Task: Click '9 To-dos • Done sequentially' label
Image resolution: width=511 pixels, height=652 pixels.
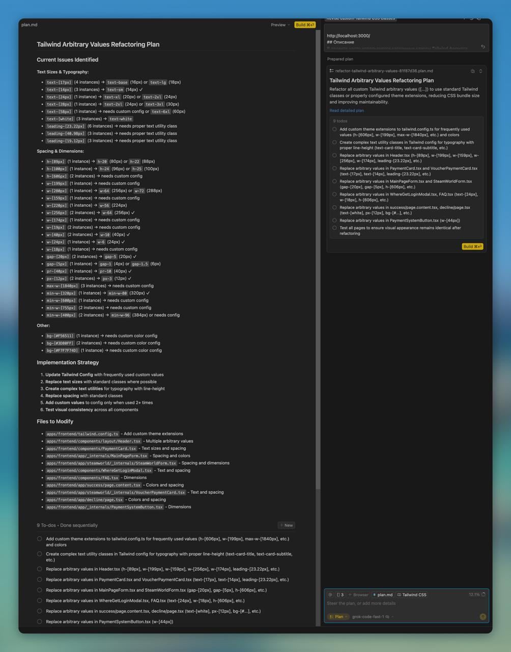Action: coord(67,525)
